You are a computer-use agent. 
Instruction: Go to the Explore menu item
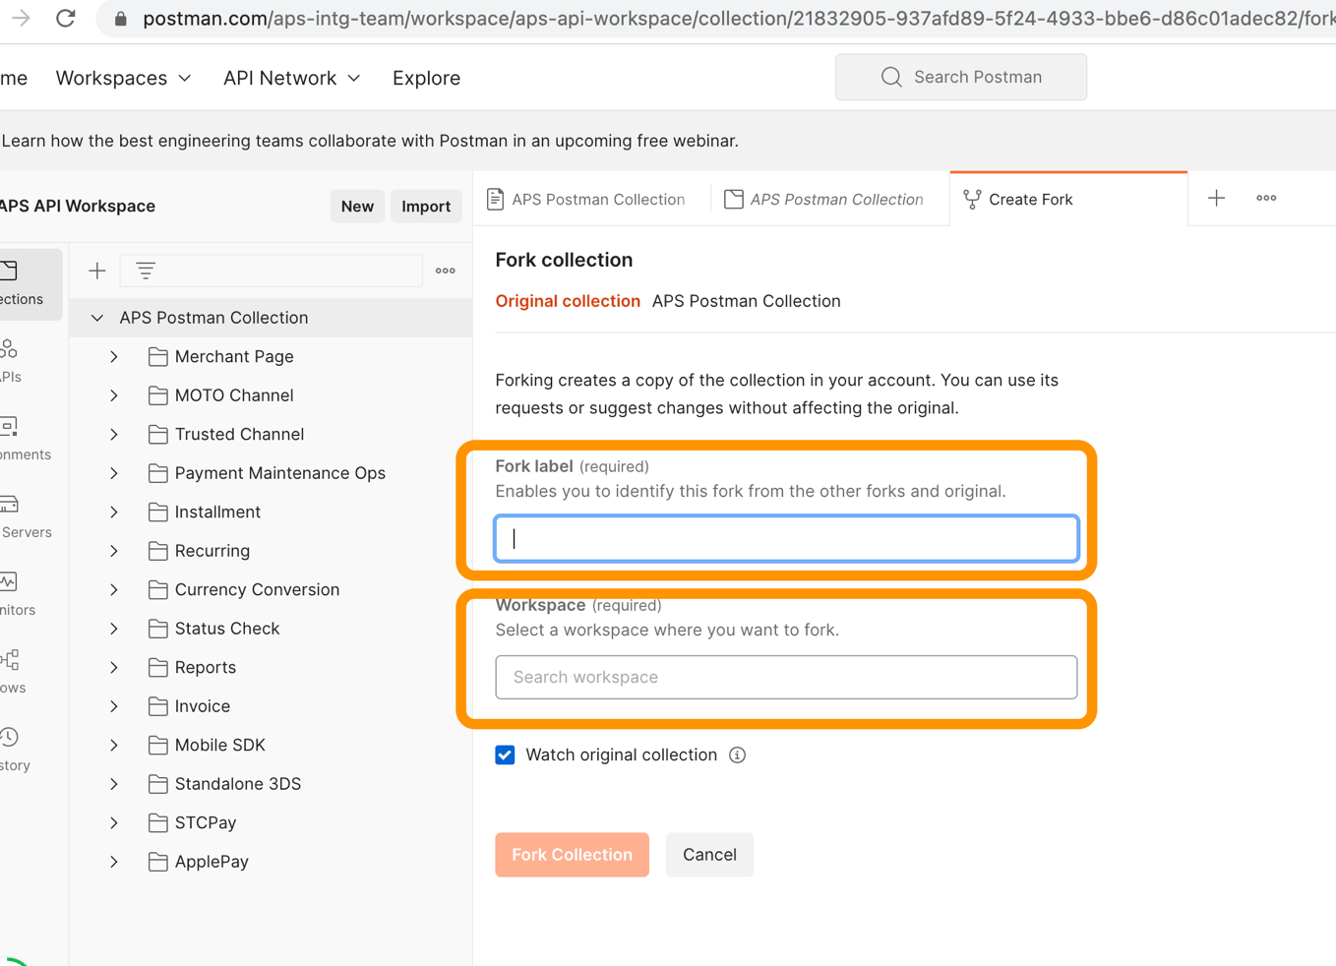[x=426, y=78]
